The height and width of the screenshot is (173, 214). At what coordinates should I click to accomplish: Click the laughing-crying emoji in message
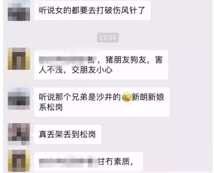tap(126, 97)
